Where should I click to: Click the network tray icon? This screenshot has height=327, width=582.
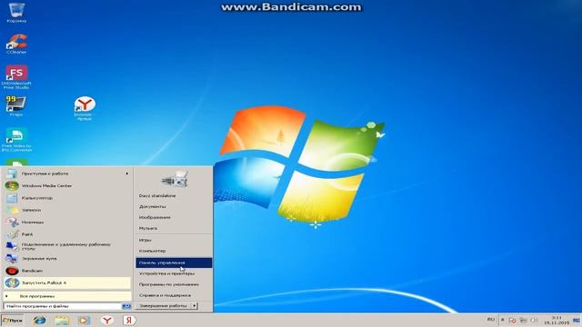pyautogui.click(x=524, y=320)
